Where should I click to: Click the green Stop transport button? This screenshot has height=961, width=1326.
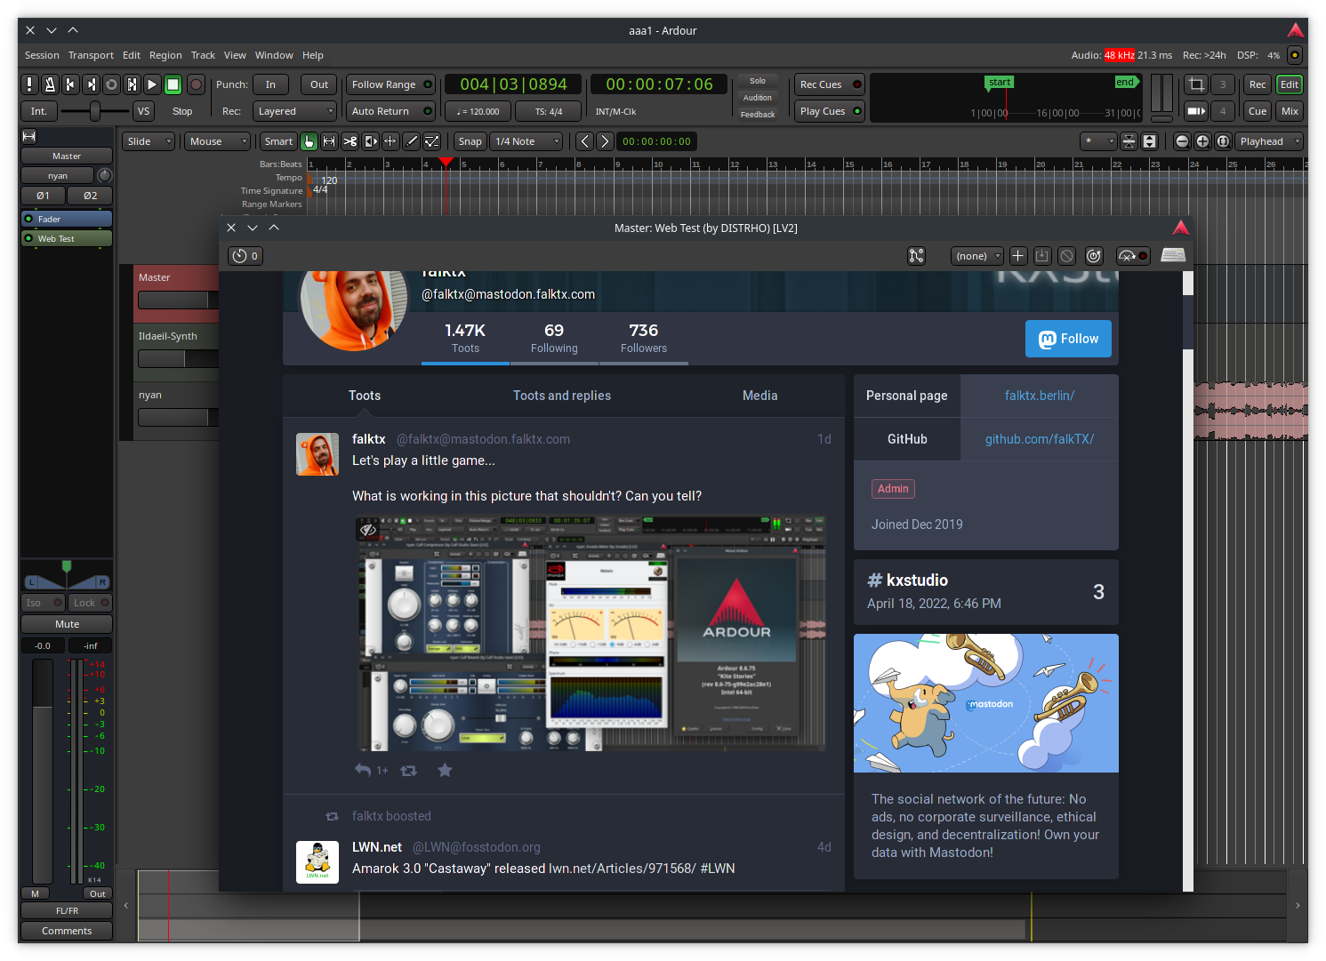[x=173, y=84]
